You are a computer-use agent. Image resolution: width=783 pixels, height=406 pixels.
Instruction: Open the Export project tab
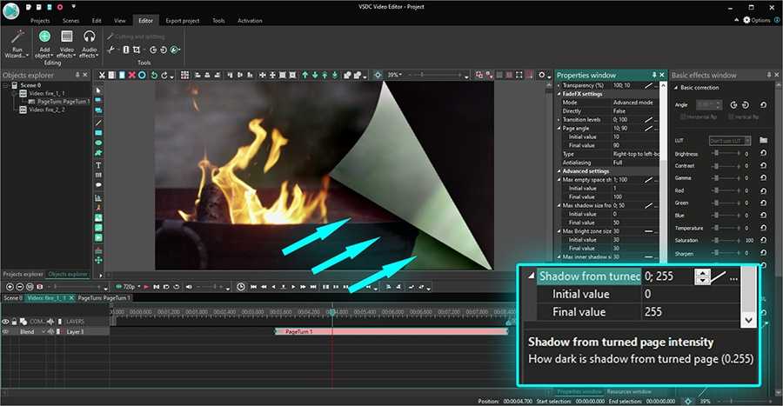[183, 19]
